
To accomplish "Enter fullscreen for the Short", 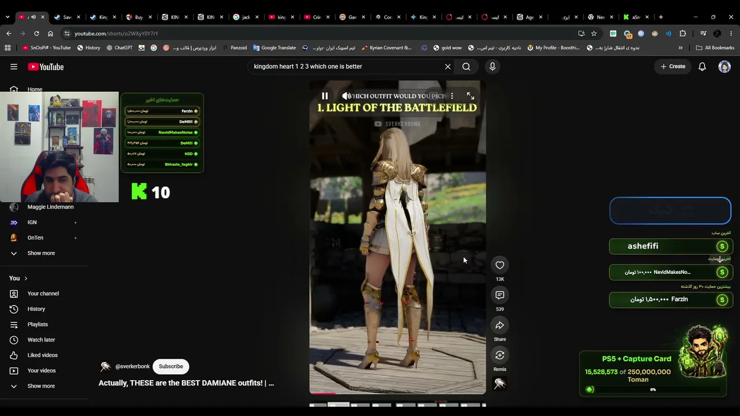I will tap(471, 96).
